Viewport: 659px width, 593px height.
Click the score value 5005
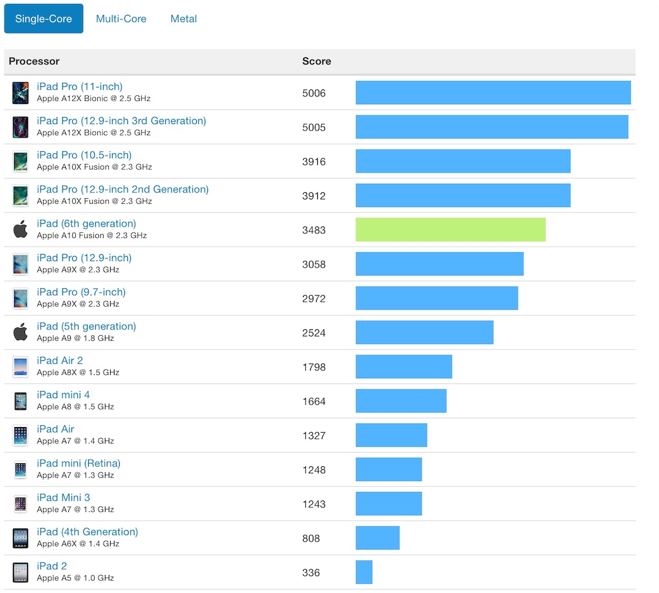[x=314, y=128]
